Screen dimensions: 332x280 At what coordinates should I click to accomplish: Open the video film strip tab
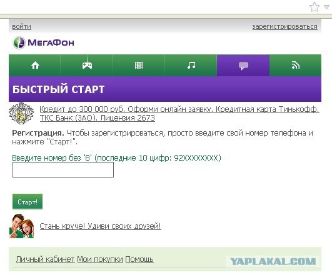click(x=139, y=66)
